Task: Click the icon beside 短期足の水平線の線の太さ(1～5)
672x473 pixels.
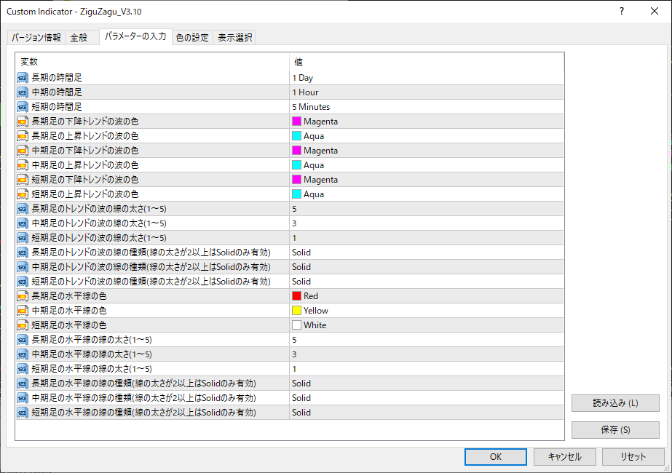Action: coord(23,370)
